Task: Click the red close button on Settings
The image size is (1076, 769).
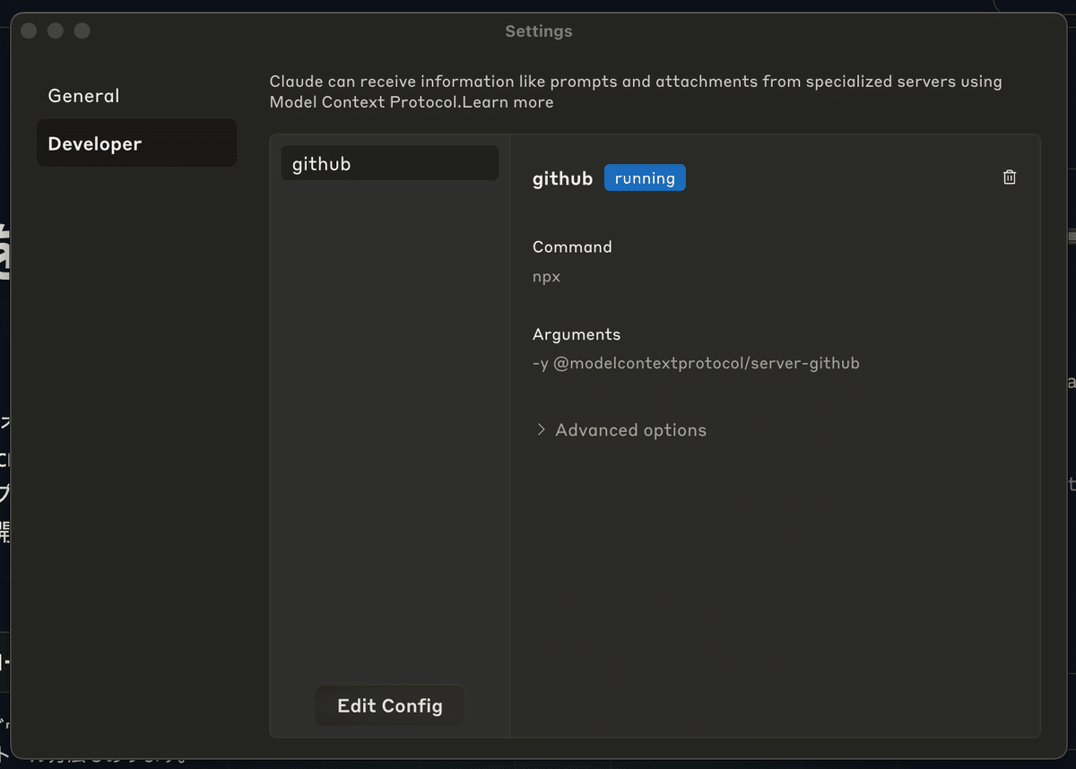Action: point(28,30)
